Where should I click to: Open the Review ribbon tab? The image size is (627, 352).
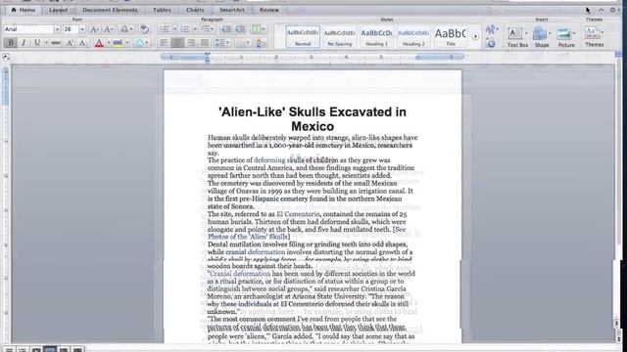click(269, 10)
